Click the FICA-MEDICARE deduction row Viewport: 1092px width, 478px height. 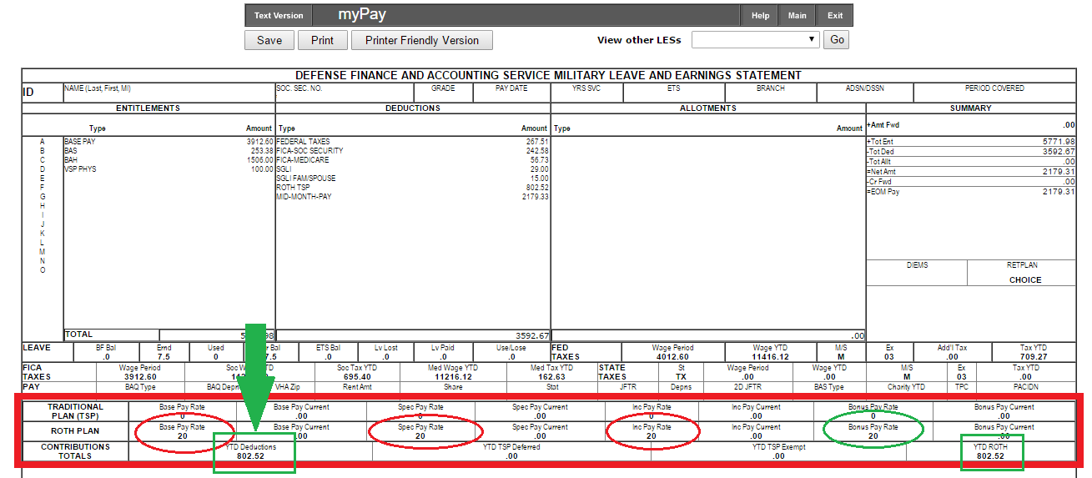[412, 160]
